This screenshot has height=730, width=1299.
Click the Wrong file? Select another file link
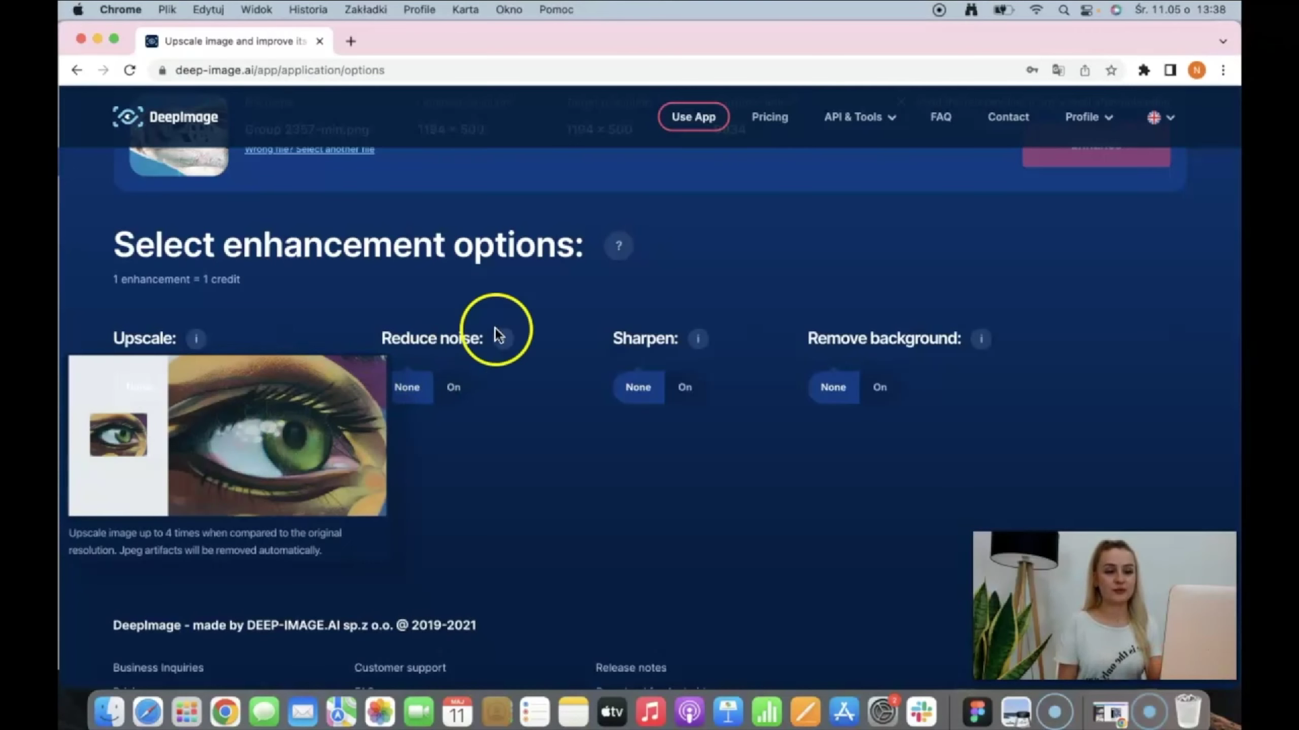pos(309,149)
